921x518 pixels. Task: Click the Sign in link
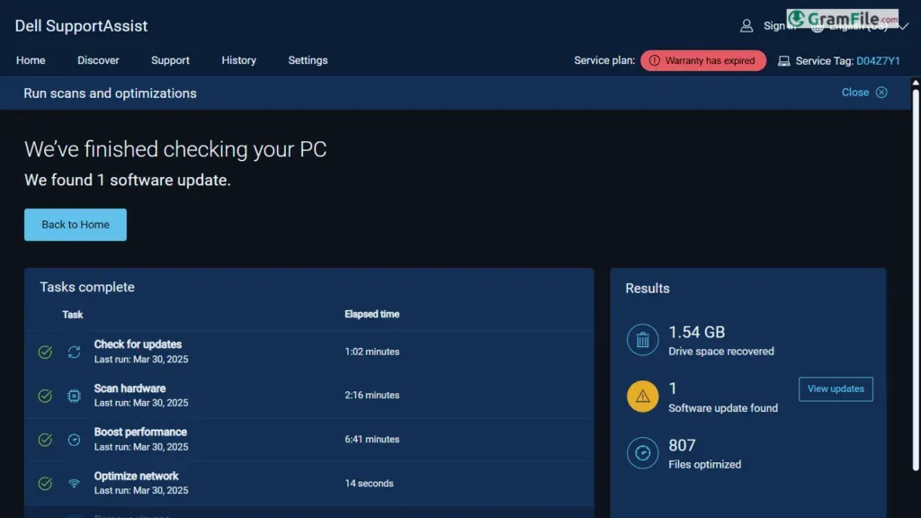779,26
